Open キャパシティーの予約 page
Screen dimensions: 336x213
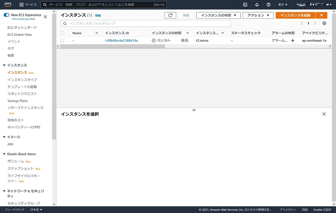tap(24, 127)
